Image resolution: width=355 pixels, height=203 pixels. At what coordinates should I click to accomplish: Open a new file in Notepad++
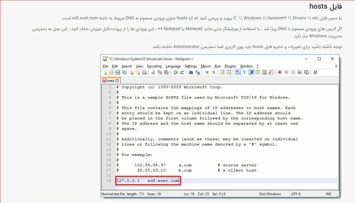(105, 72)
